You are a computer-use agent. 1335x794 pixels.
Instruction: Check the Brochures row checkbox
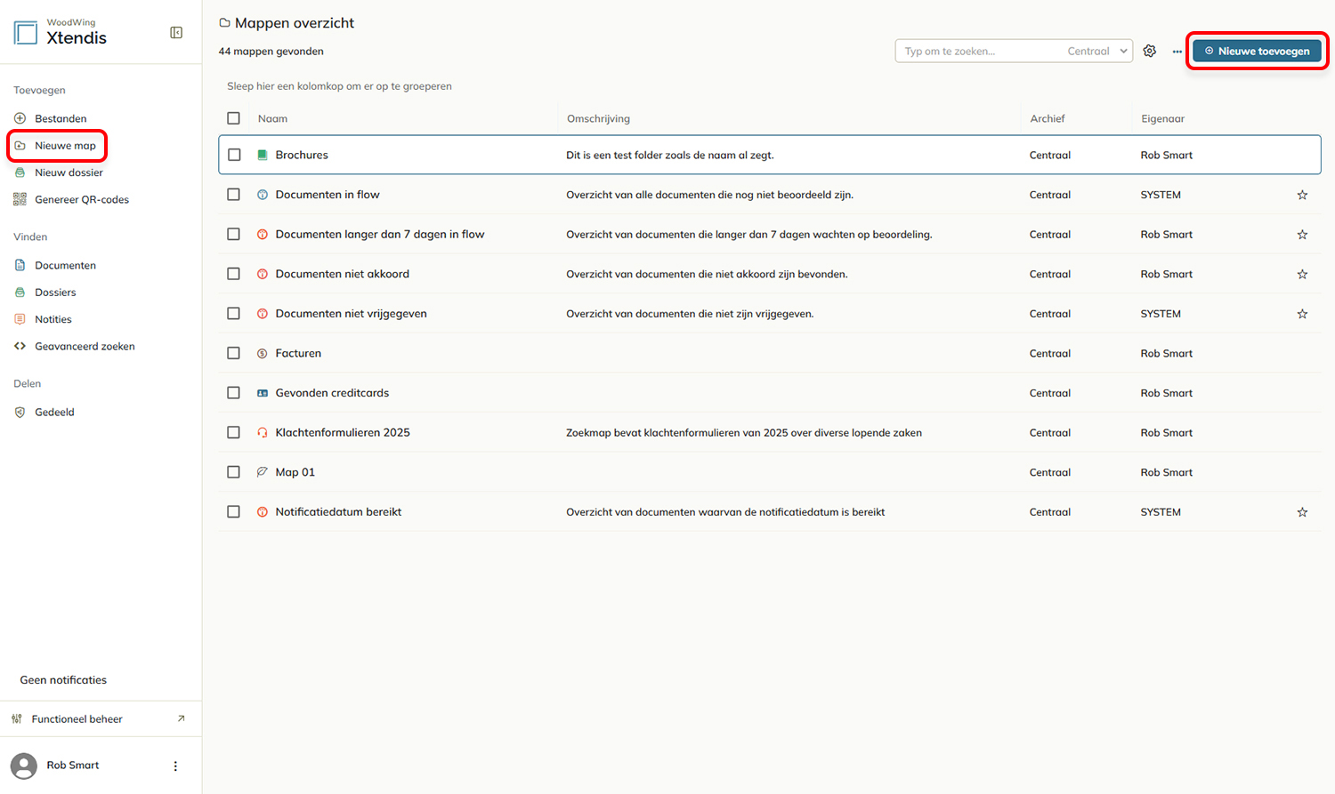pos(234,155)
